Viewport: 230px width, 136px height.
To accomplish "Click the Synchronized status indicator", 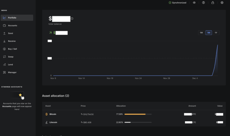I will [177, 3].
